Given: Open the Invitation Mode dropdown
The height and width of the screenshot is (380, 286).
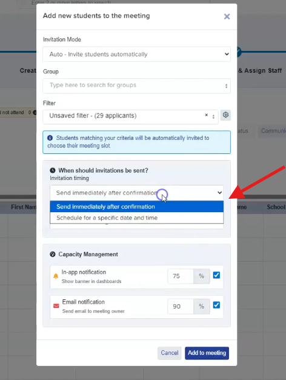Looking at the screenshot, I should click(x=137, y=54).
